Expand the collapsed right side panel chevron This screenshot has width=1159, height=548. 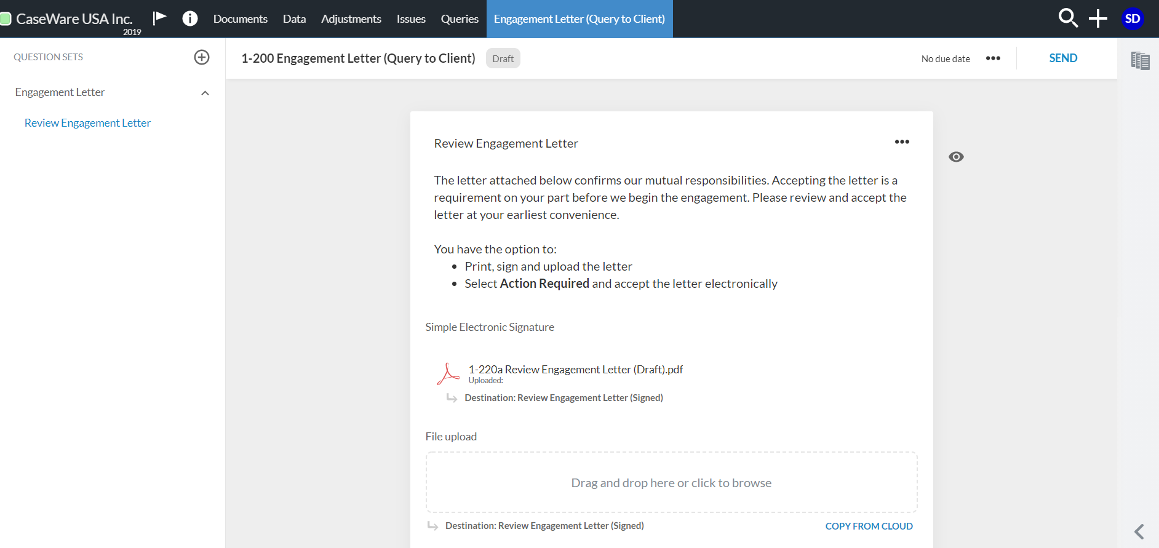pyautogui.click(x=1139, y=531)
